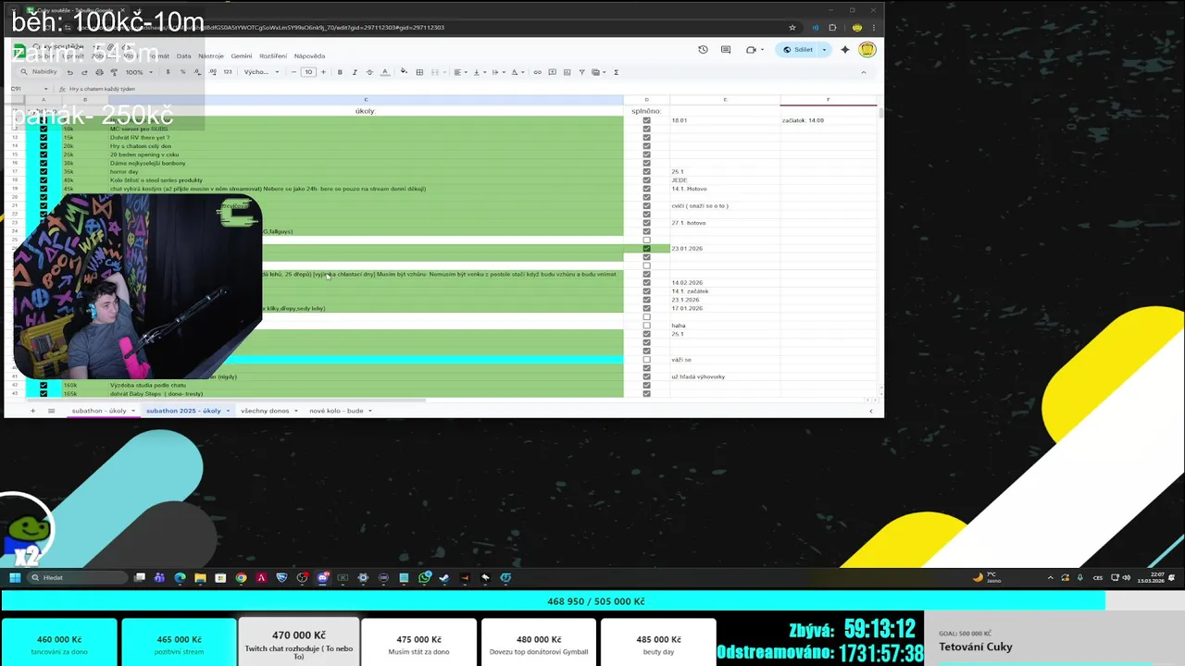Click the Insert chart icon
The image size is (1185, 666).
(x=567, y=72)
